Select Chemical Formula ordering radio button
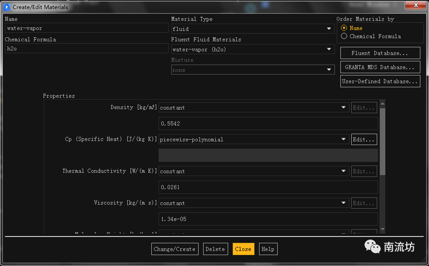The height and width of the screenshot is (266, 429). click(344, 36)
